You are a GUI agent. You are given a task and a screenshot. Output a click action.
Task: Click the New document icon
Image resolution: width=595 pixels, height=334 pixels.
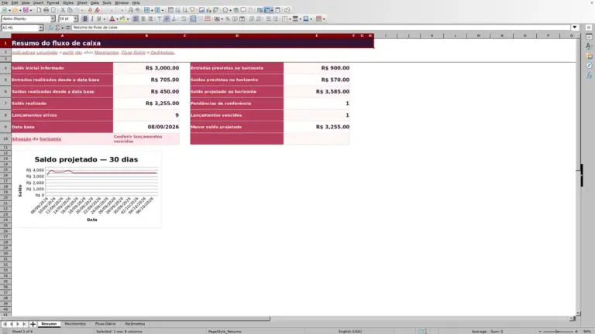(x=5, y=10)
